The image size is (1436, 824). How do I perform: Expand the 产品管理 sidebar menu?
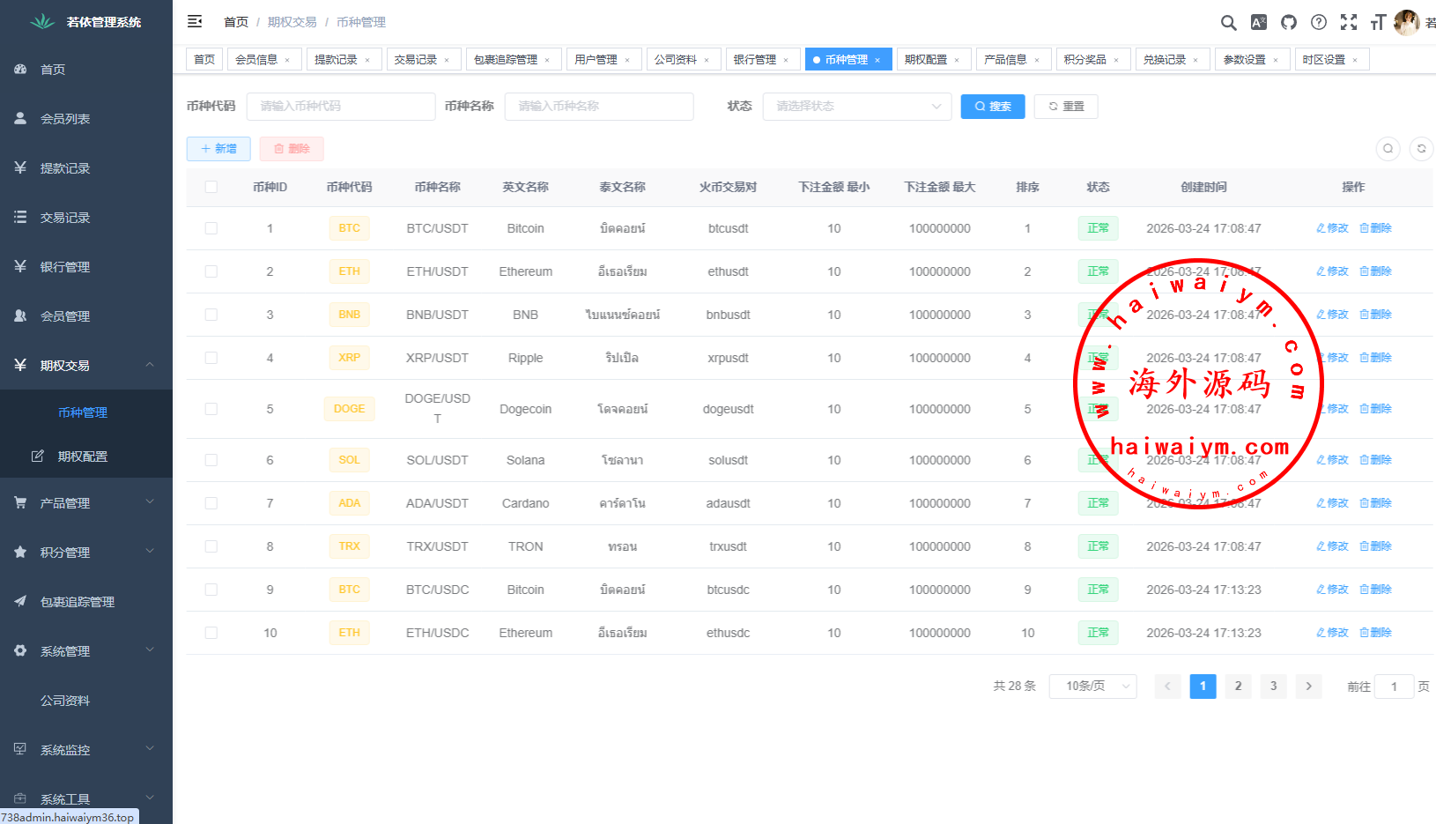coord(86,503)
